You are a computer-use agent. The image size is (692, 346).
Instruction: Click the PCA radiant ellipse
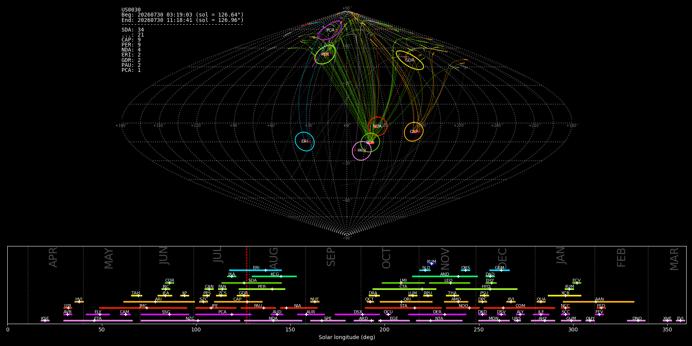(330, 30)
